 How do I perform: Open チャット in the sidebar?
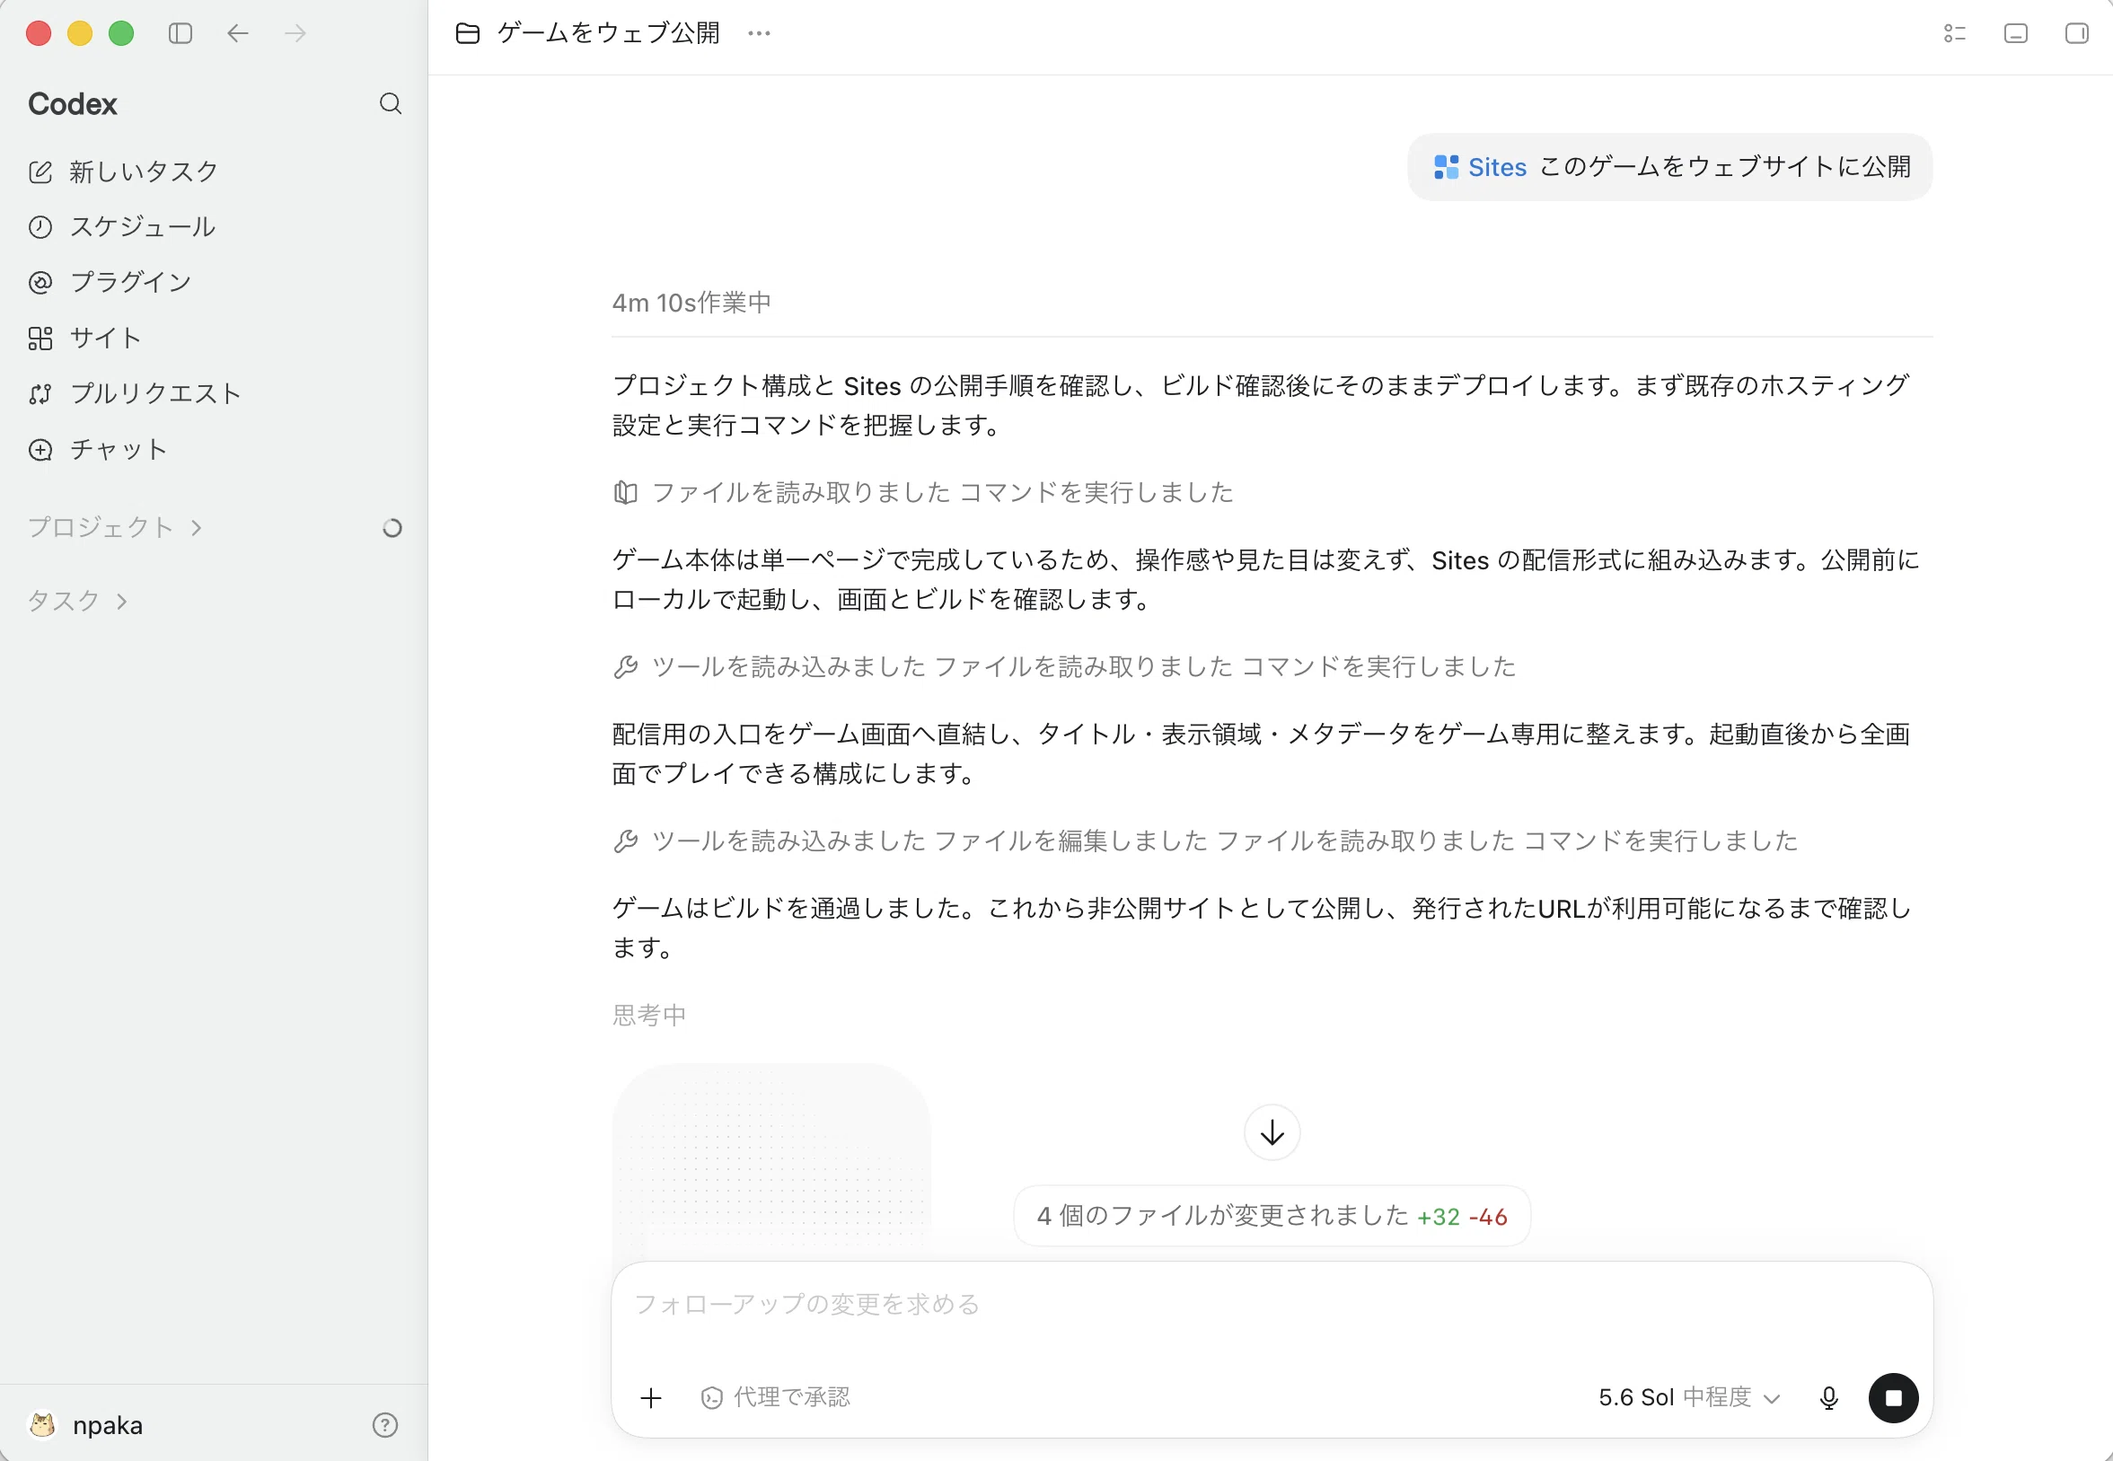coord(98,450)
